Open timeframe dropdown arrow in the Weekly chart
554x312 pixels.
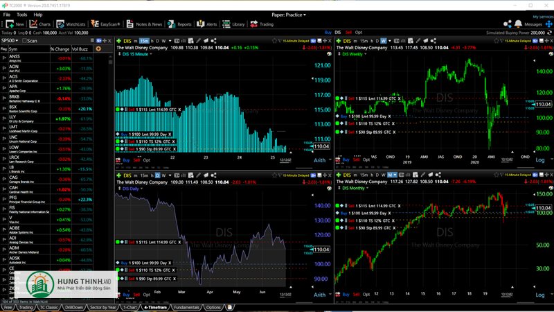click(390, 41)
